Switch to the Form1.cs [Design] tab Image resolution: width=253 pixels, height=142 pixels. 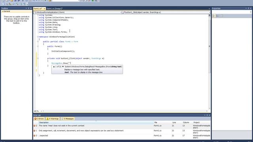[55, 9]
